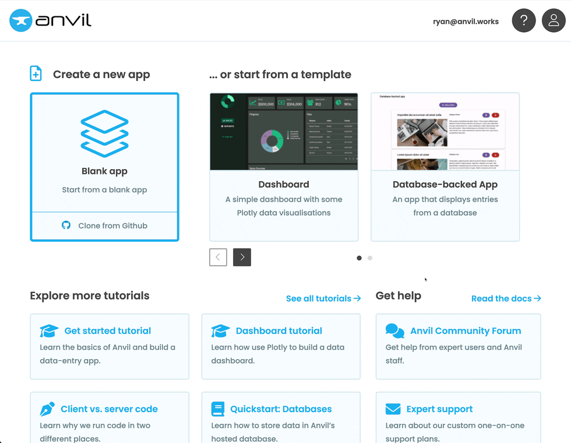Click 'Learn how use Plotly' description

[x=278, y=354]
